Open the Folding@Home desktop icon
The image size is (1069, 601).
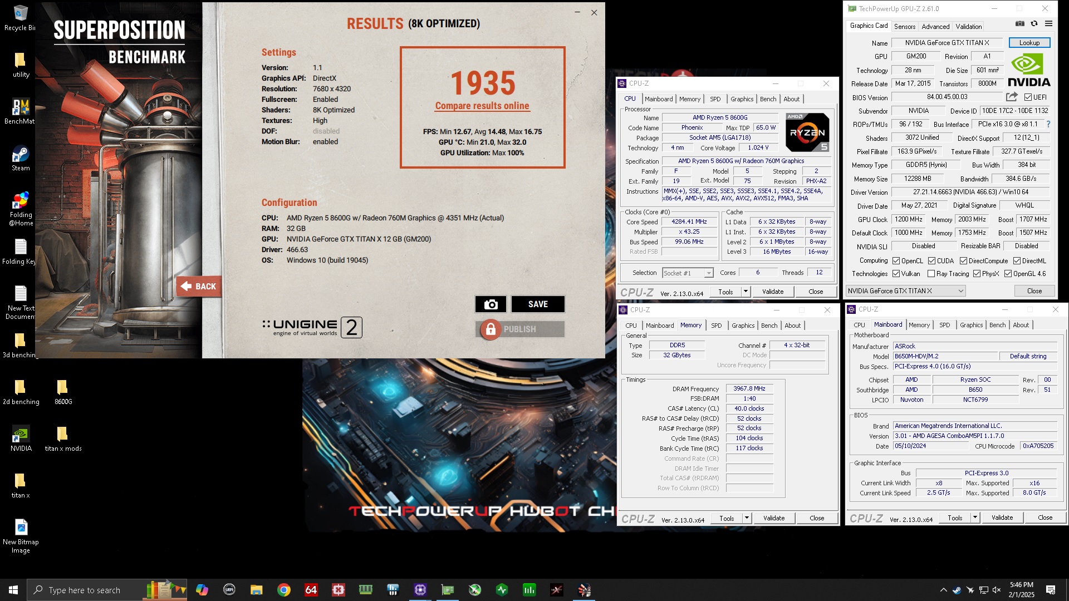21,209
